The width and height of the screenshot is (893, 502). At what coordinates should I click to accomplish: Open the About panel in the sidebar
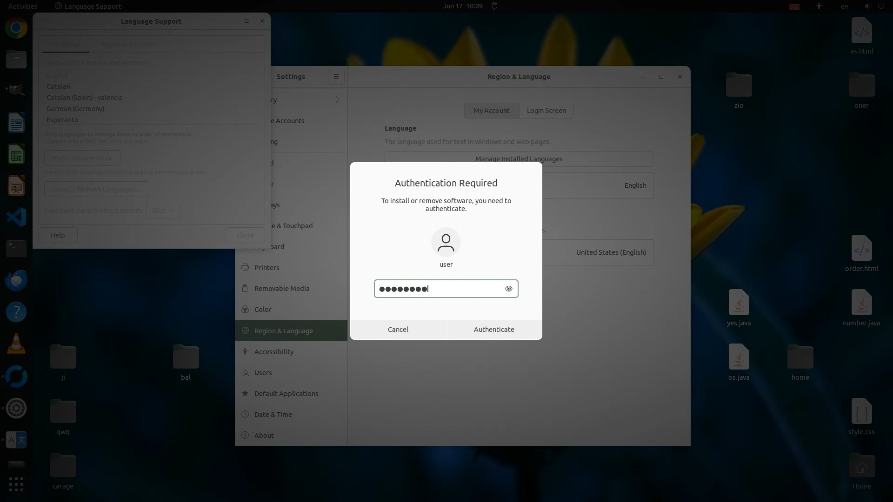264,436
